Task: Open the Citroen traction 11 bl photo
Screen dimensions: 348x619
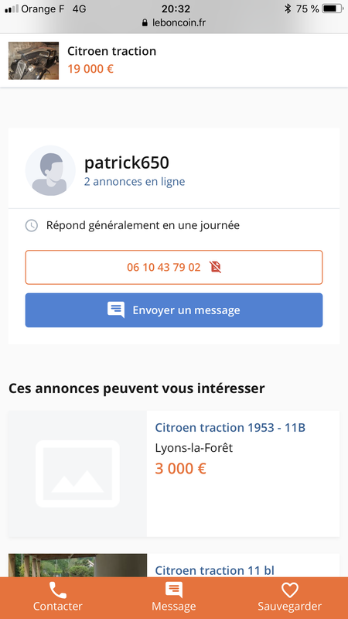Action: (77, 566)
